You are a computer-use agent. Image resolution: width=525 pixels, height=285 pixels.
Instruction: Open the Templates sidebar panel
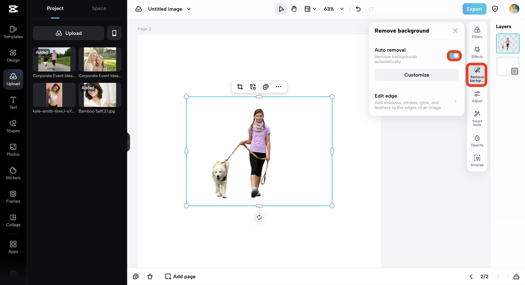(13, 32)
